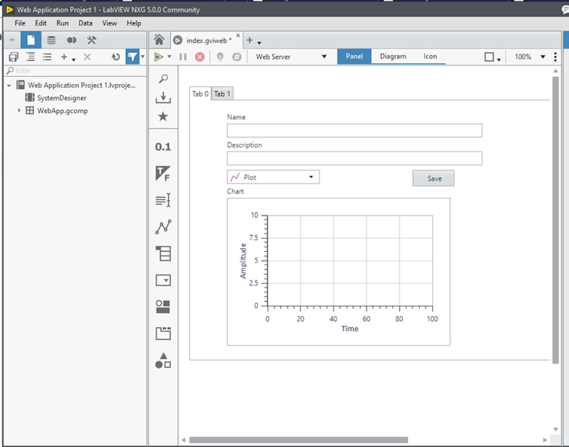
Task: Abort execution with the red stop icon
Action: (199, 56)
